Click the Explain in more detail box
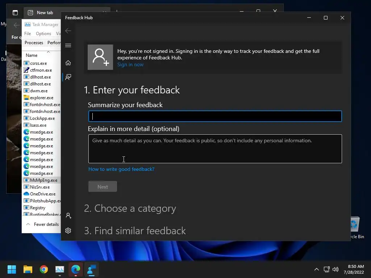Screen dimensions: 371x278 pos(215,149)
